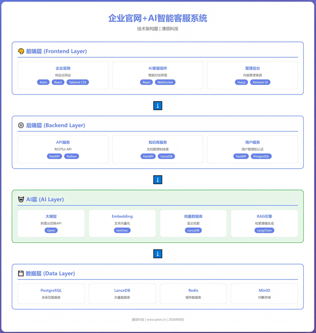Click the 大模型 card title
The image size is (316, 333).
51,216
